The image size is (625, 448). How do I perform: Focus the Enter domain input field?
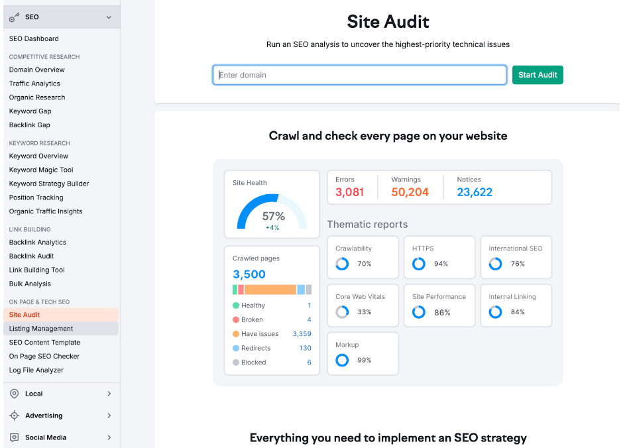pos(359,75)
